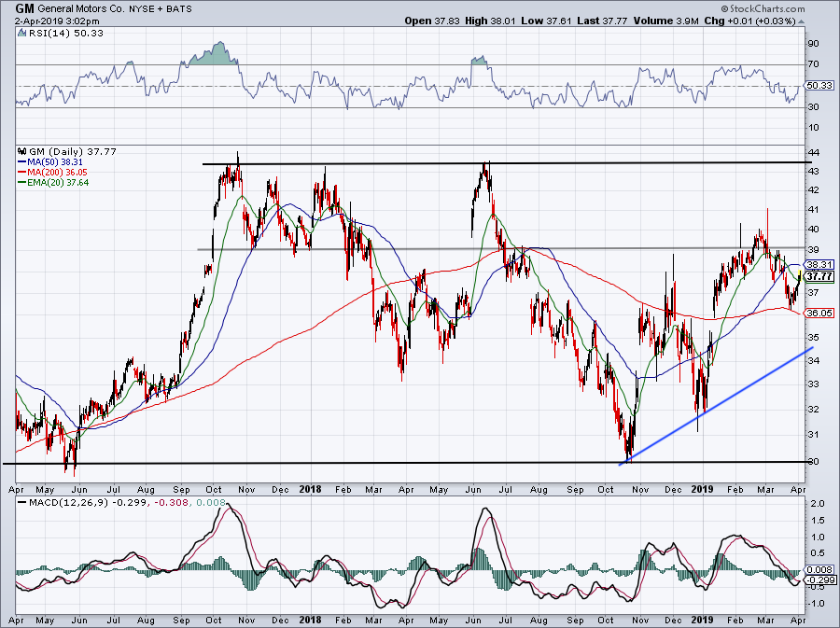
Task: Click the EMA(20) 37.64 legend entry
Action: pyautogui.click(x=58, y=183)
